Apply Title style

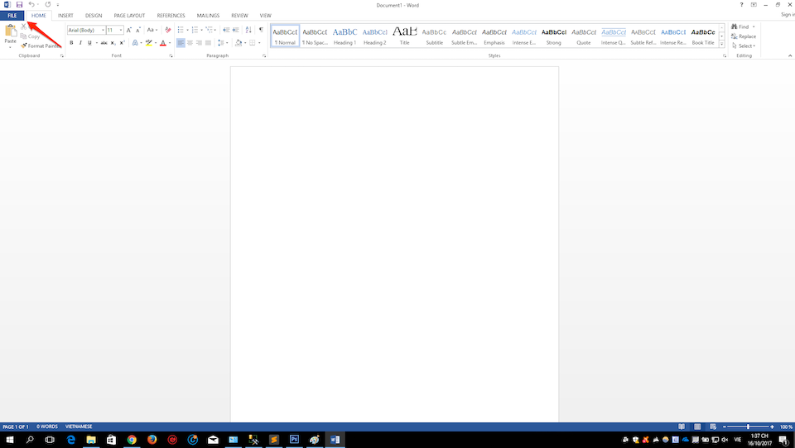click(405, 36)
